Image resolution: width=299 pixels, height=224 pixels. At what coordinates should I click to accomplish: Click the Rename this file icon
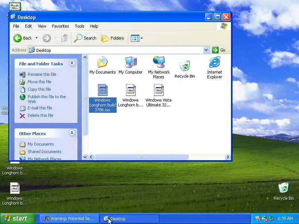point(22,74)
